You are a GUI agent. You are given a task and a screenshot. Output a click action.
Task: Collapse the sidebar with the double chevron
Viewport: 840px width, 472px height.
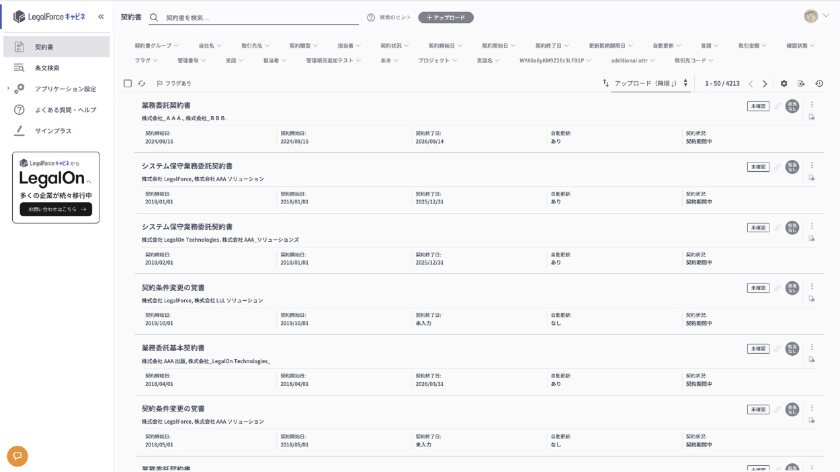pos(101,17)
